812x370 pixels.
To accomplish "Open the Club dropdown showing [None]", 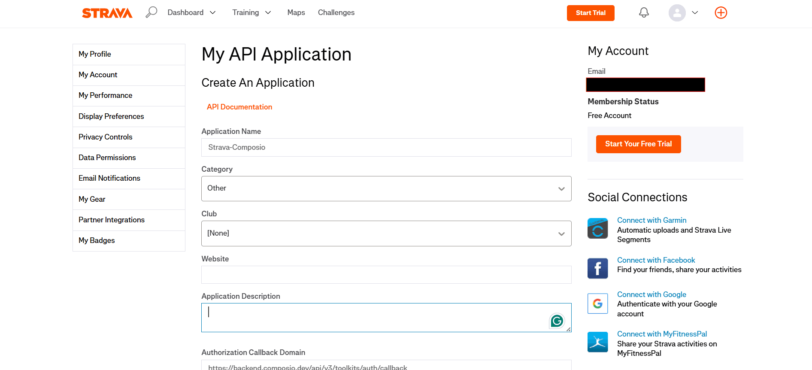I will point(386,234).
